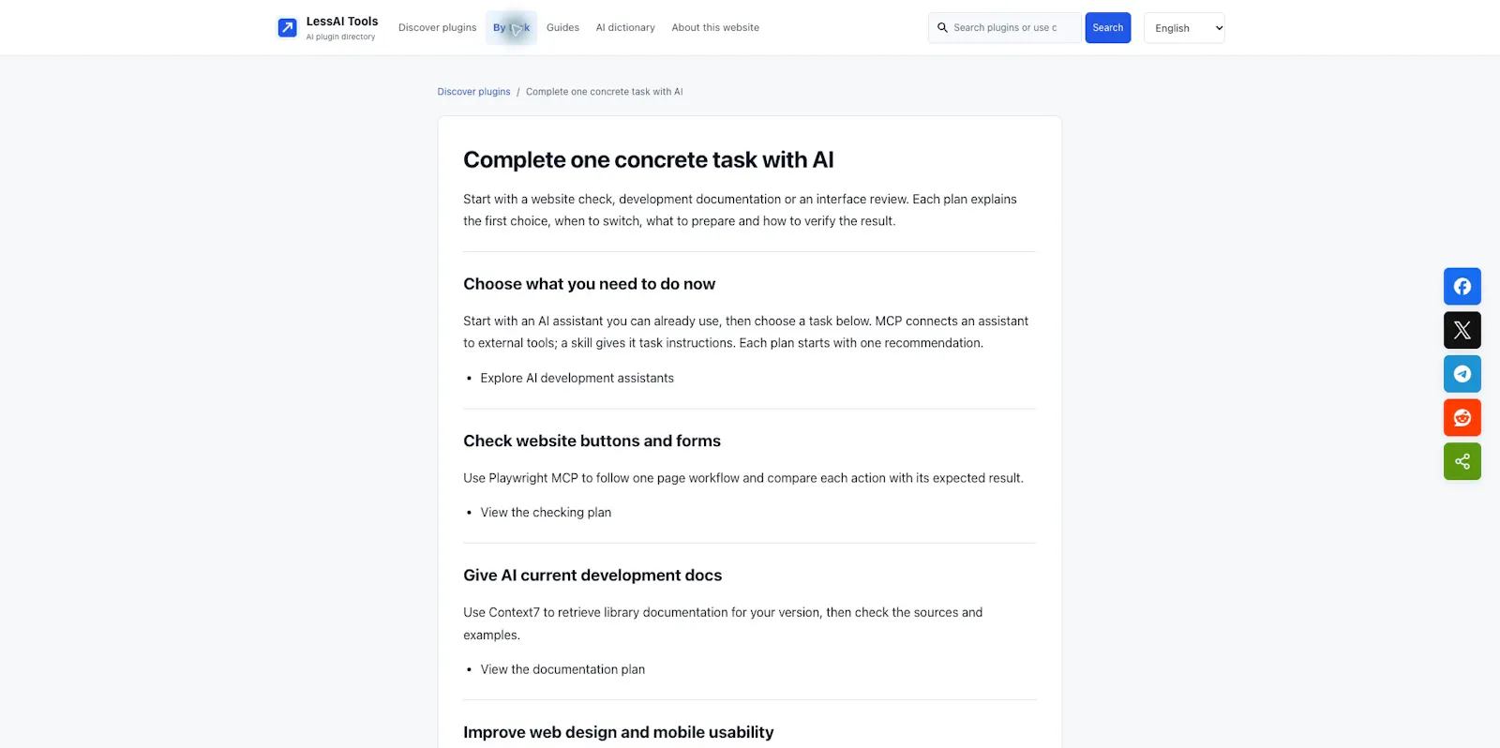Click the Discover plugins breadcrumb link
Screen dimensions: 1500x748
click(473, 92)
